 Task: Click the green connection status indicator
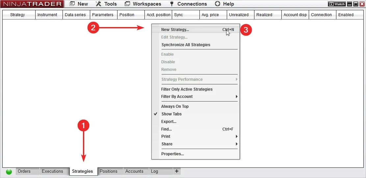point(9,171)
